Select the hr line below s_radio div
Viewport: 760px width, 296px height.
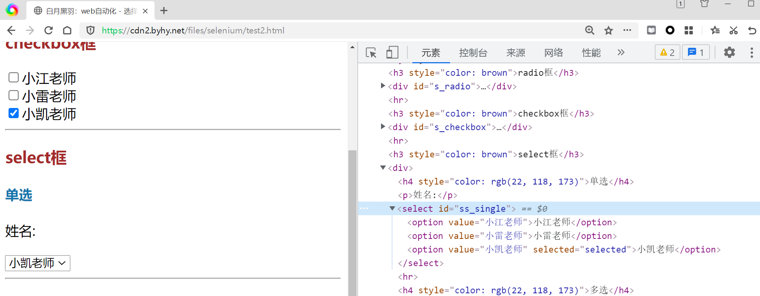coord(398,100)
